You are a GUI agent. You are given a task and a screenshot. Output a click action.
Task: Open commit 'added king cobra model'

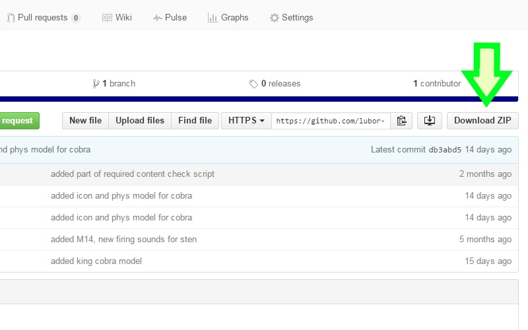[x=96, y=261]
